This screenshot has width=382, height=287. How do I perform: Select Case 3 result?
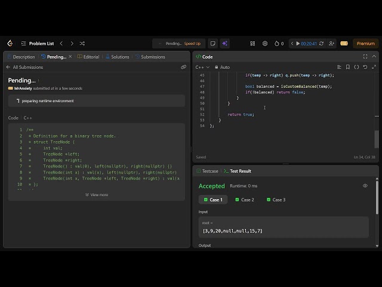point(276,200)
